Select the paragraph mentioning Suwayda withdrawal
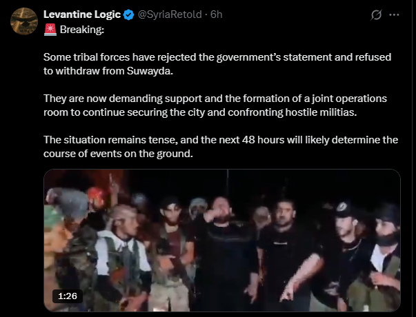 pos(217,64)
